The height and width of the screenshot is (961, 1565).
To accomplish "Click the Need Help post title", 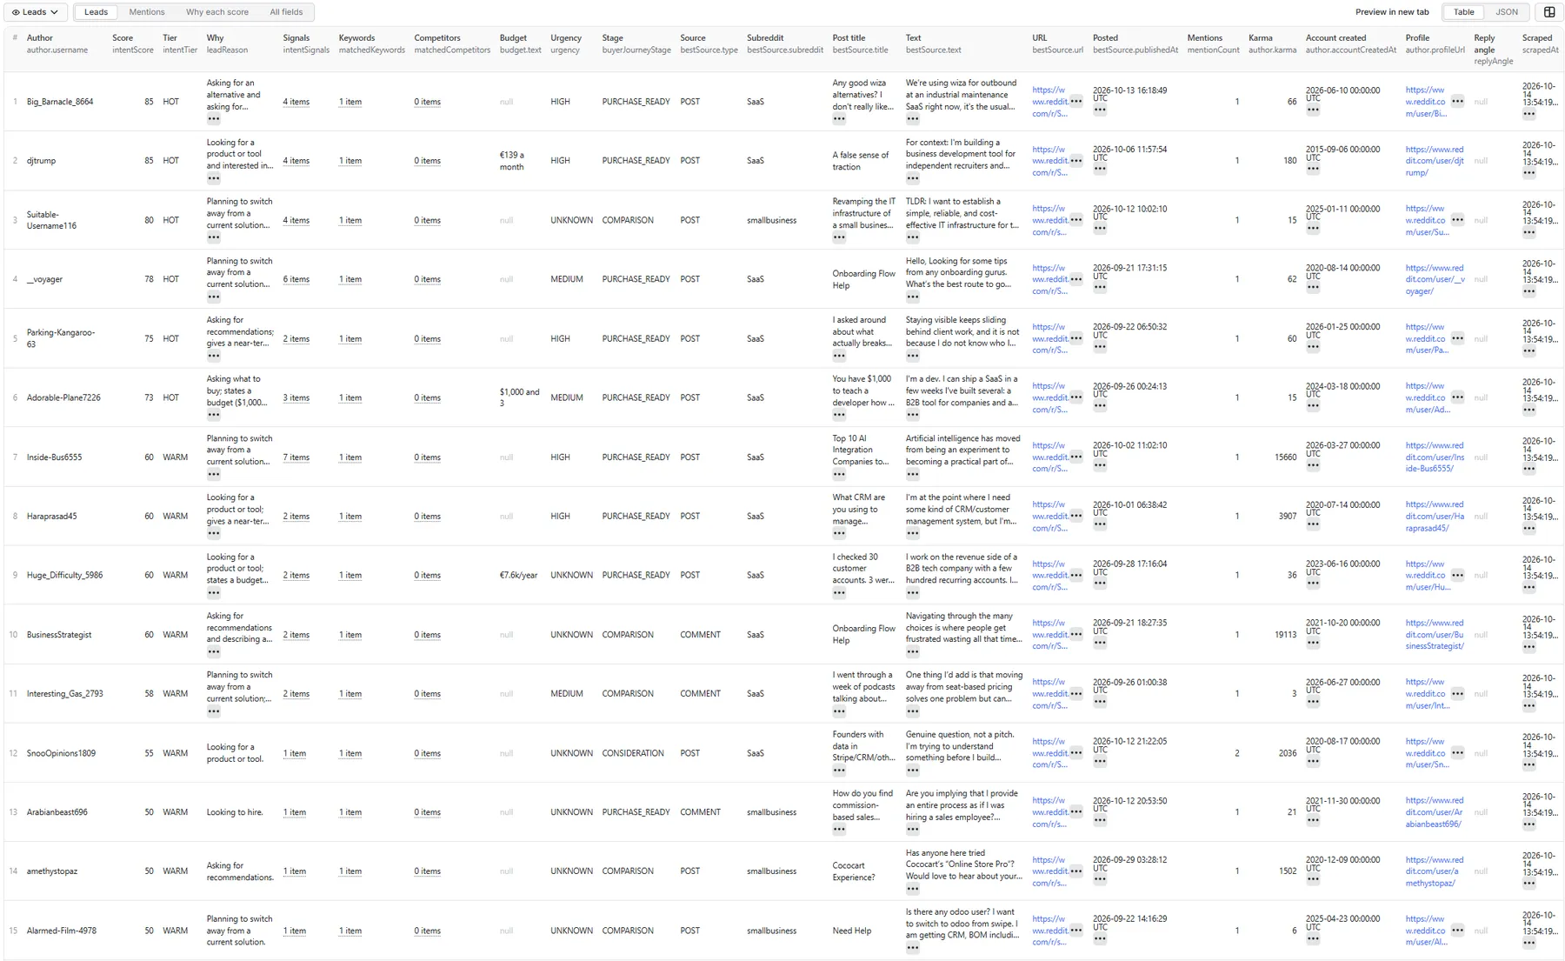I will pyautogui.click(x=852, y=931).
